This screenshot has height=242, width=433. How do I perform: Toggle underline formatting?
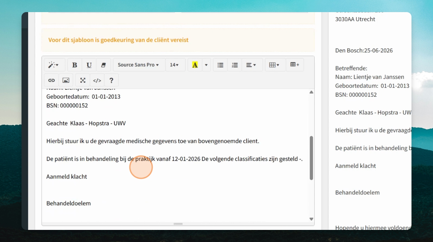tap(89, 65)
